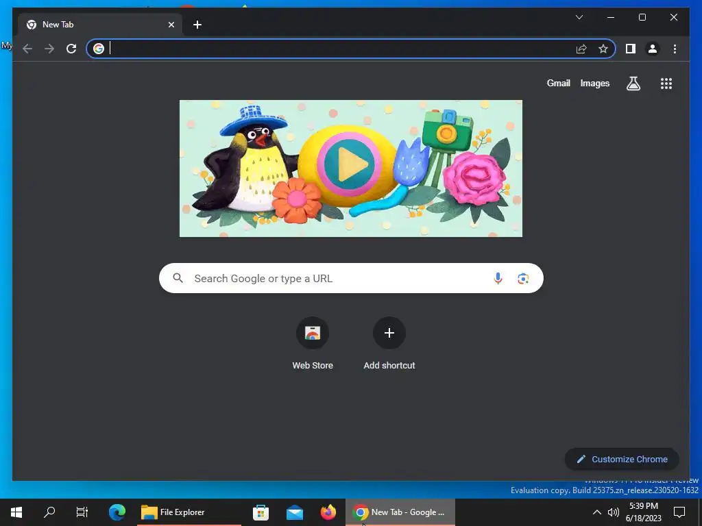Open Windows taskbar search
702x526 pixels.
49,512
